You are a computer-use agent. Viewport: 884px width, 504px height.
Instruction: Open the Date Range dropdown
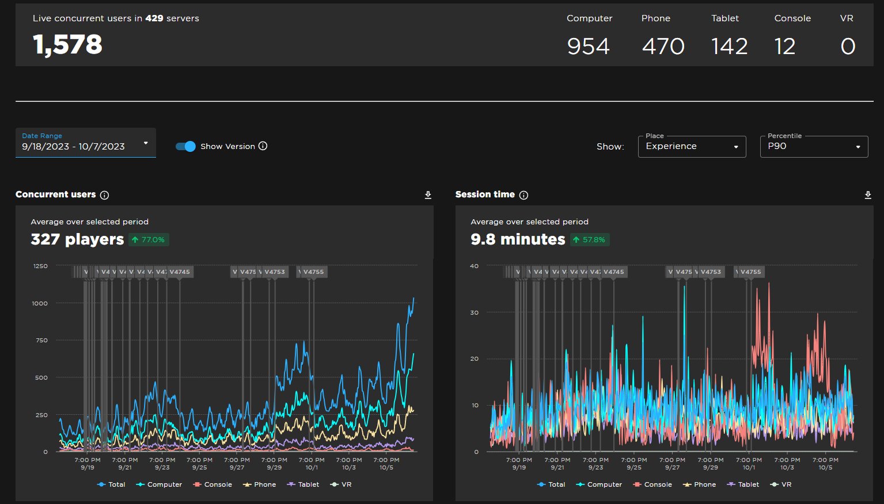(86, 143)
